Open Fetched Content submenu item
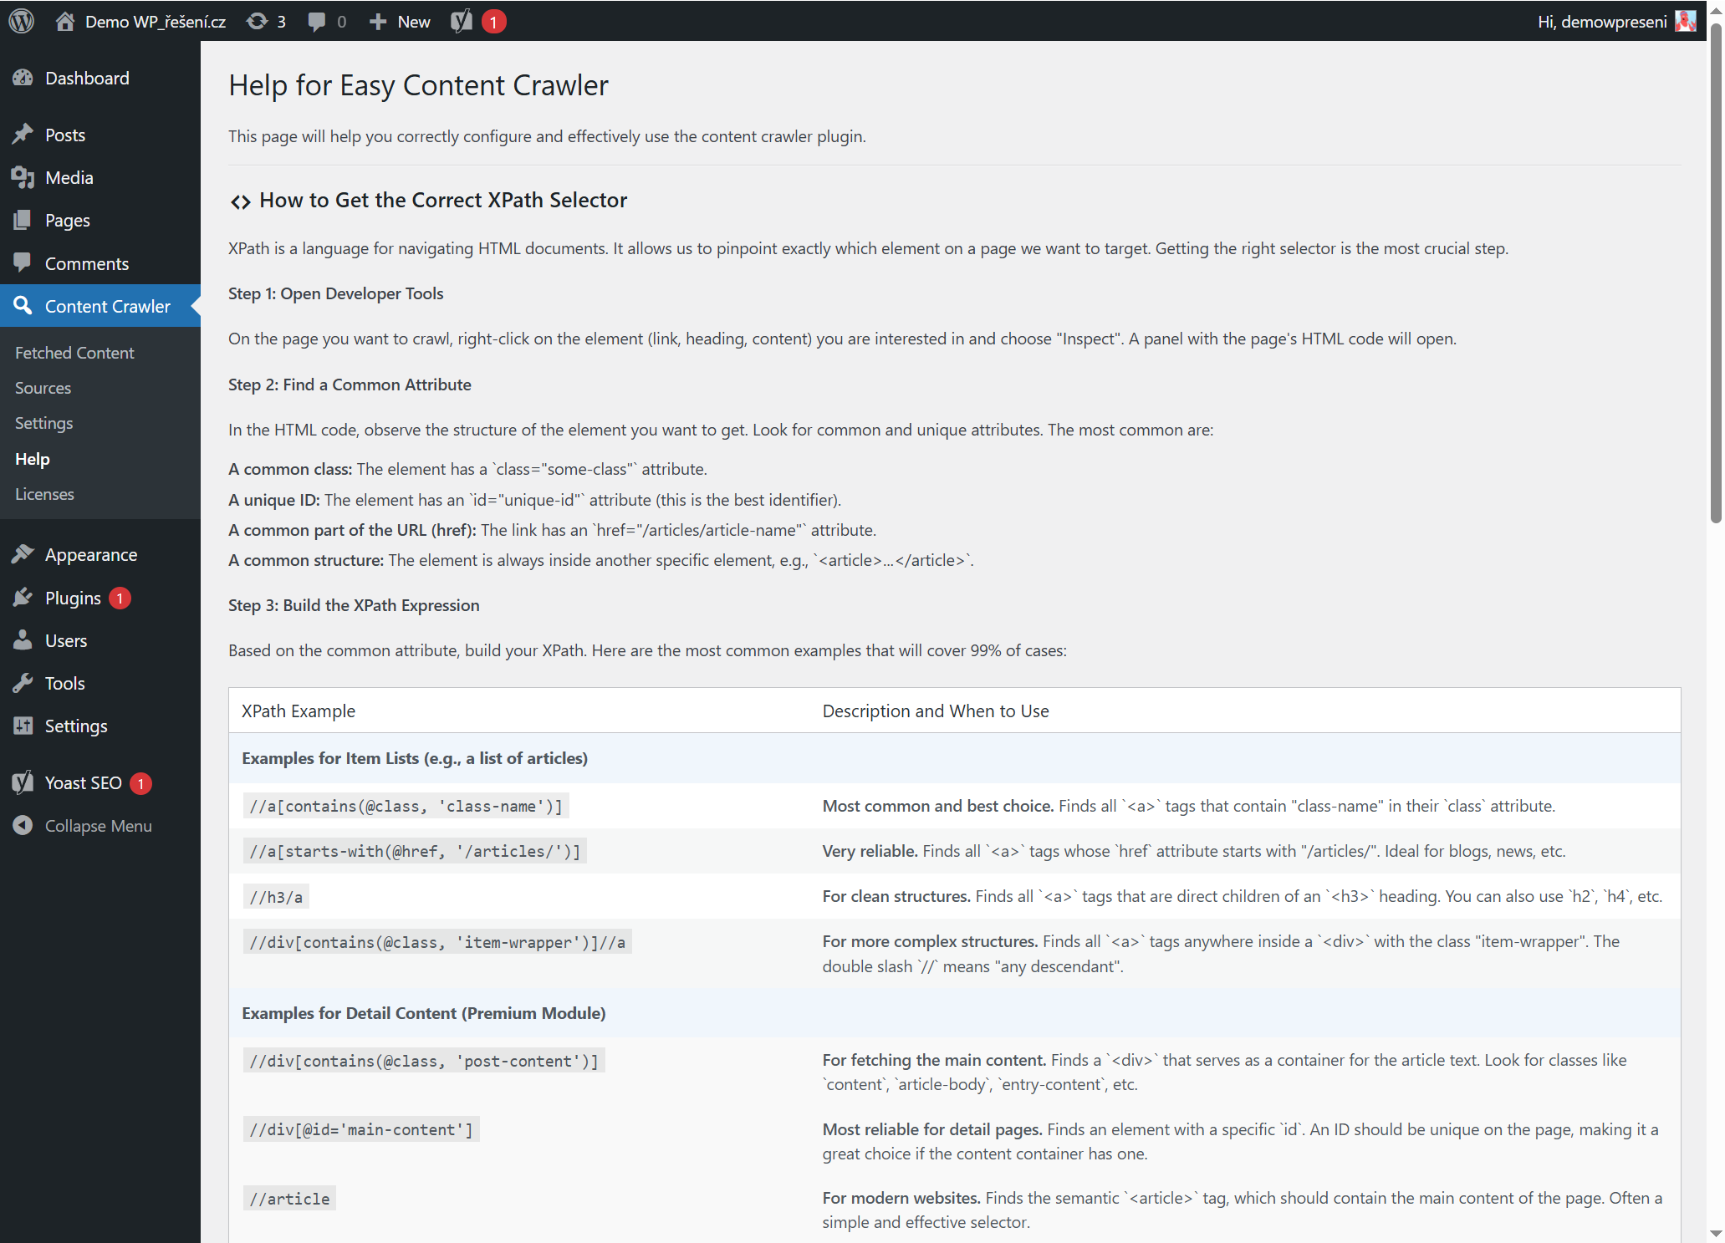Viewport: 1725px width, 1243px height. point(74,353)
